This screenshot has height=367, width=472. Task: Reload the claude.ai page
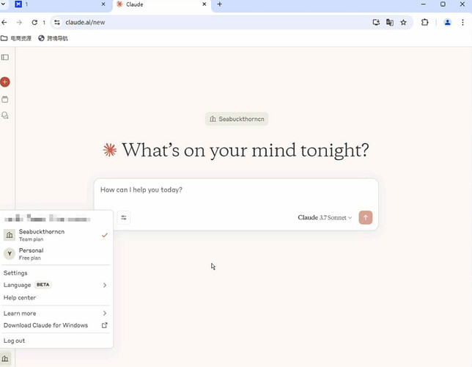[x=34, y=22]
